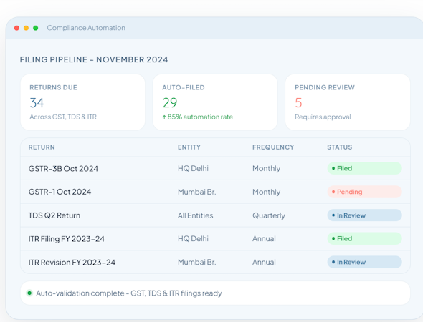Select the Mumbai Br. entity for GSTR-1
This screenshot has width=423, height=322.
coord(197,192)
